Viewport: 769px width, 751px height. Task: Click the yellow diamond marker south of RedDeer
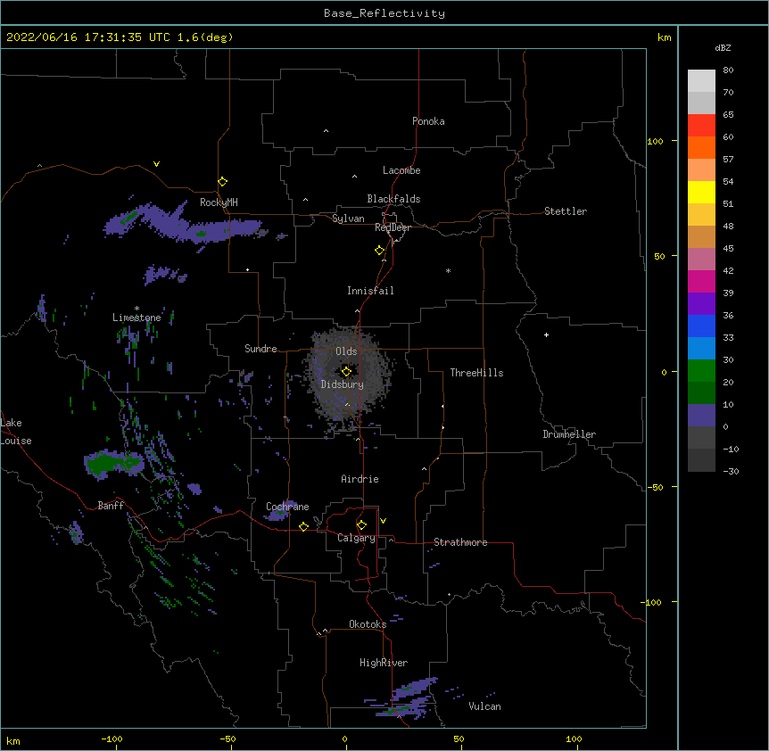point(379,251)
